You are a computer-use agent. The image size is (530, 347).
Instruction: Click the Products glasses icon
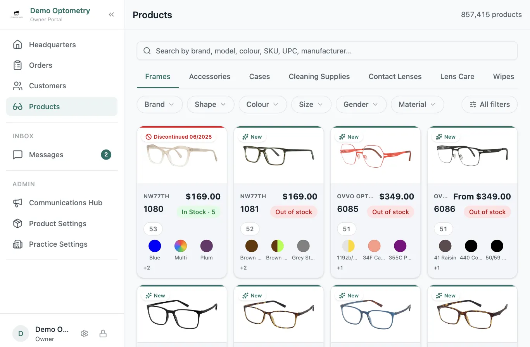17,107
